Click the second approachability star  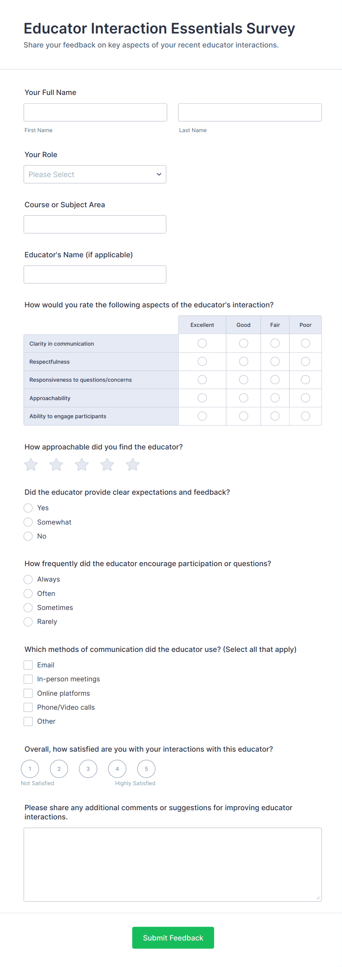point(56,465)
